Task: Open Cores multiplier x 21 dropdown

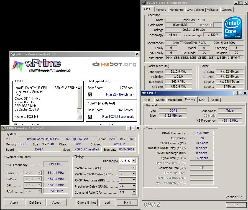Action: point(40,173)
